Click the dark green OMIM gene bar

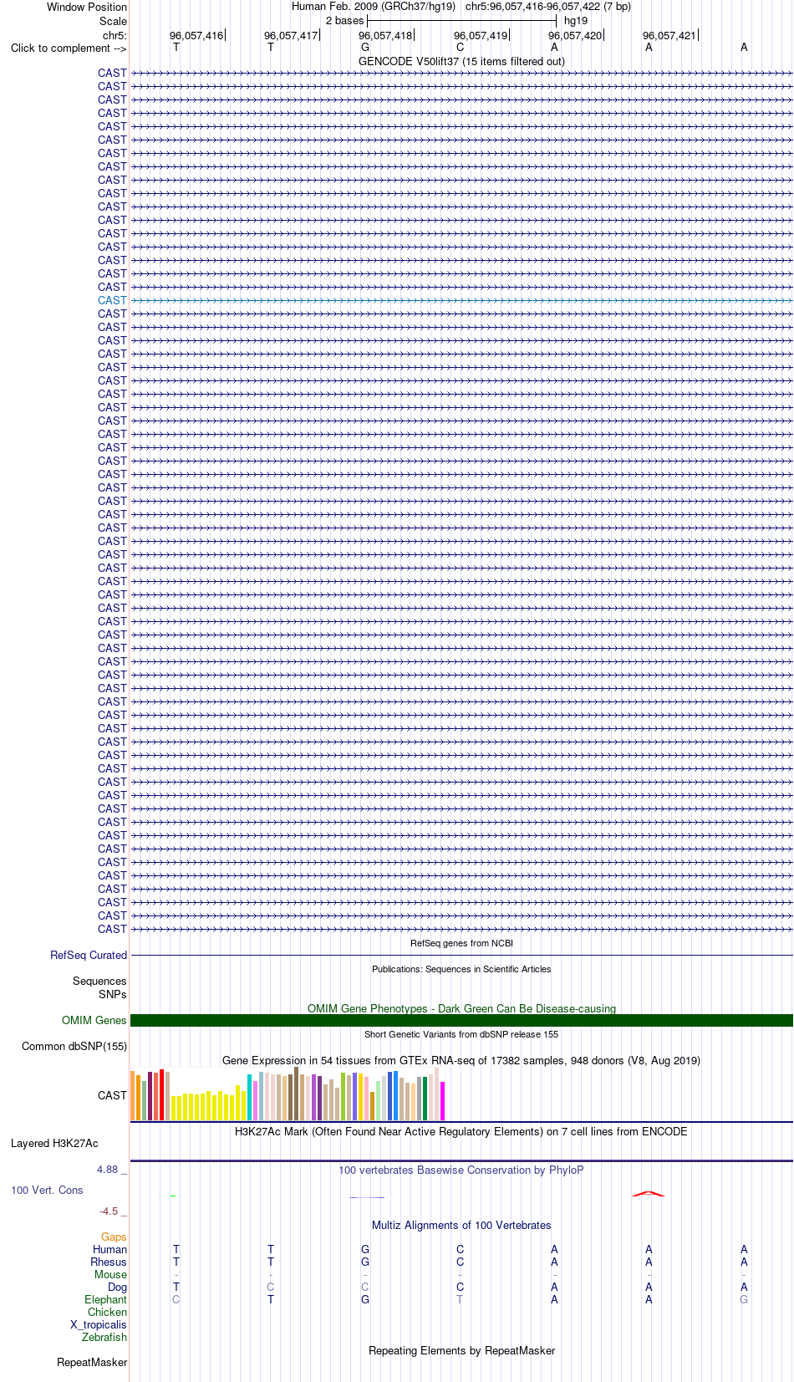(x=461, y=1020)
